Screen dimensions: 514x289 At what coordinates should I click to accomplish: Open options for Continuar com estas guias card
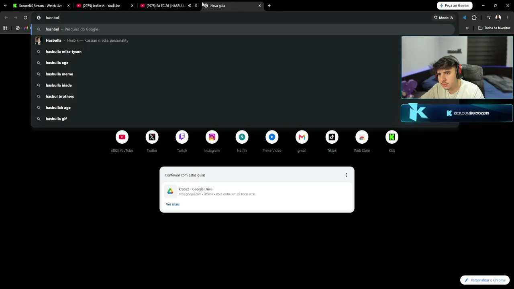(346, 175)
